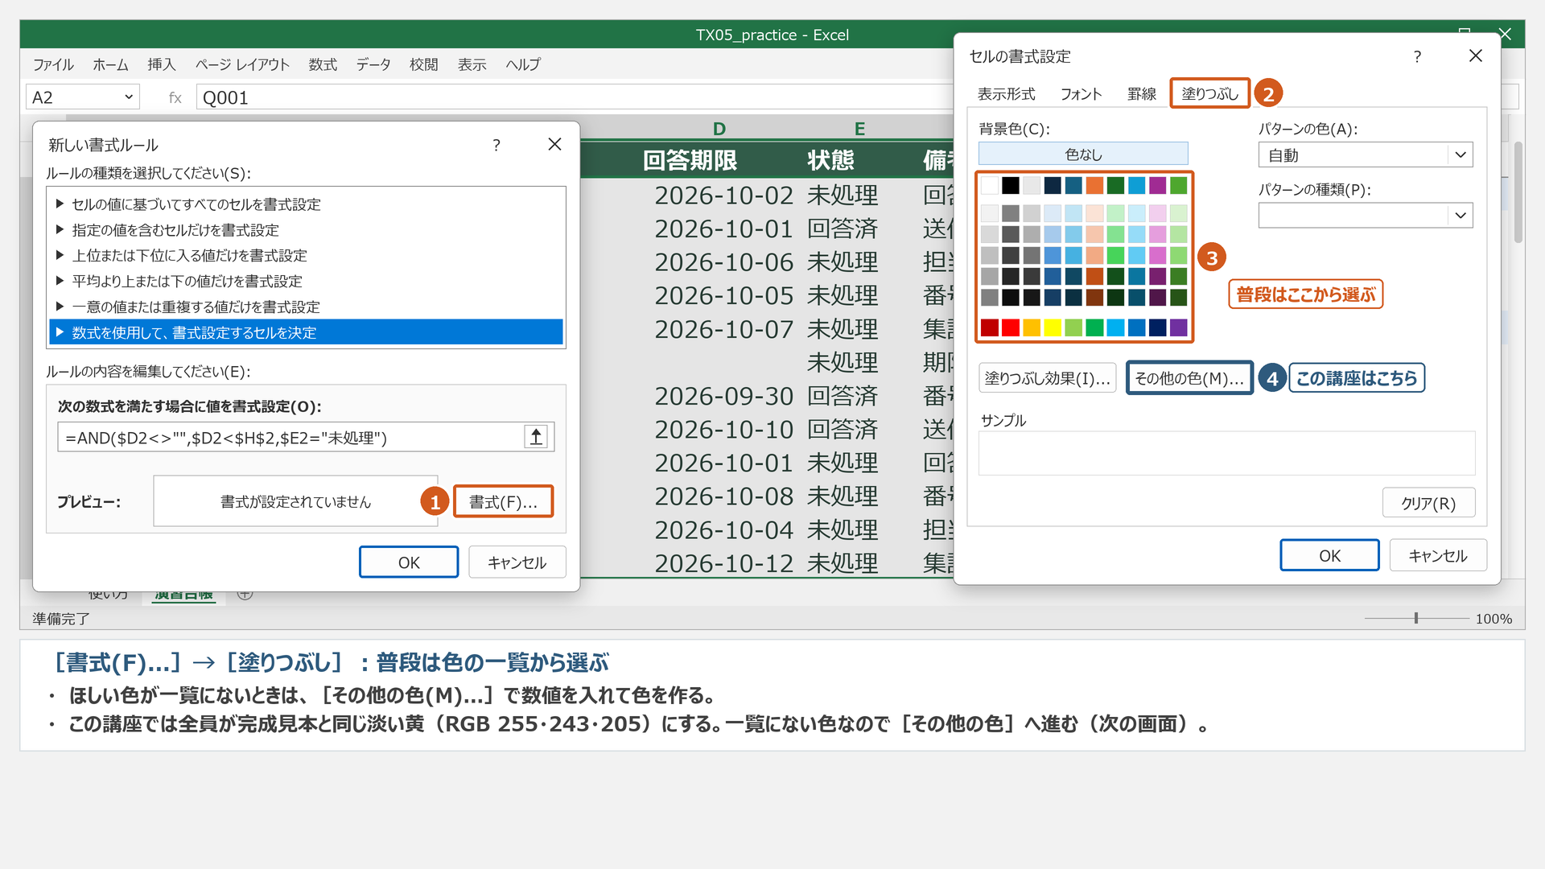Click その他の色(M)... button
1545x869 pixels.
[1189, 377]
